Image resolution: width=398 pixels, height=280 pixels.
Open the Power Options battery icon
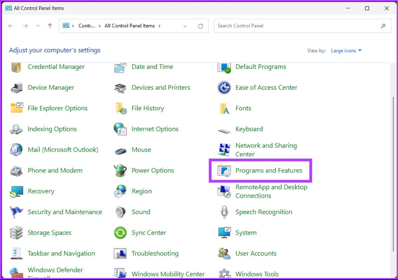click(120, 170)
